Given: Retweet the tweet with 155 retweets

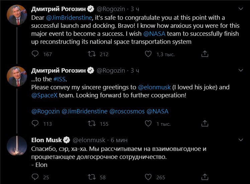Looking at the screenshot, I should pos(92,123).
